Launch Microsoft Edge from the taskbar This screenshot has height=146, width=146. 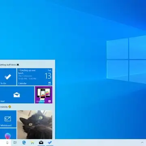[24, 142]
